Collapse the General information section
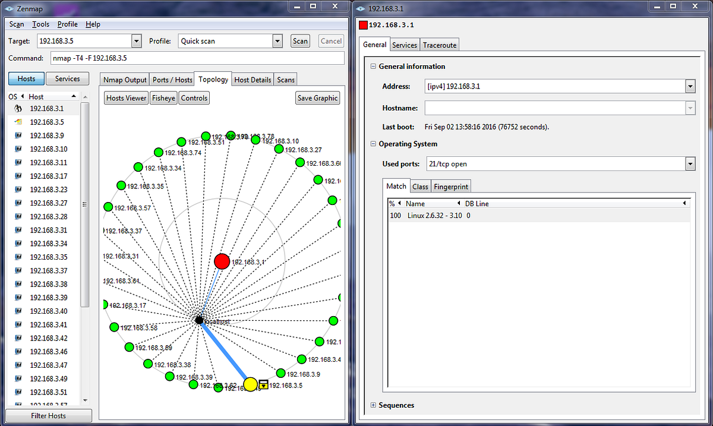The width and height of the screenshot is (713, 426). 373,67
